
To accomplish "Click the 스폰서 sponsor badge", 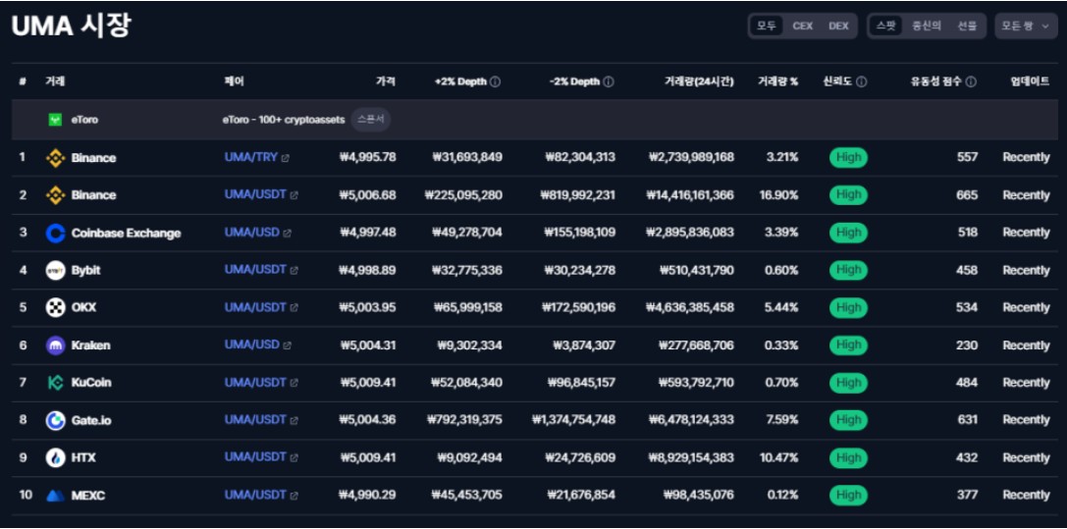I will click(x=371, y=120).
